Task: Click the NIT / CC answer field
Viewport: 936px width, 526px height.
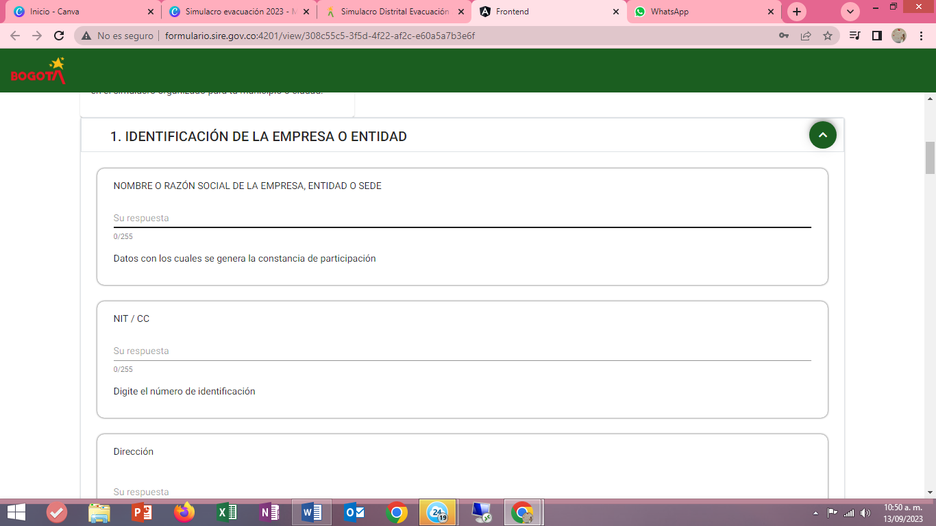Action: tap(462, 351)
